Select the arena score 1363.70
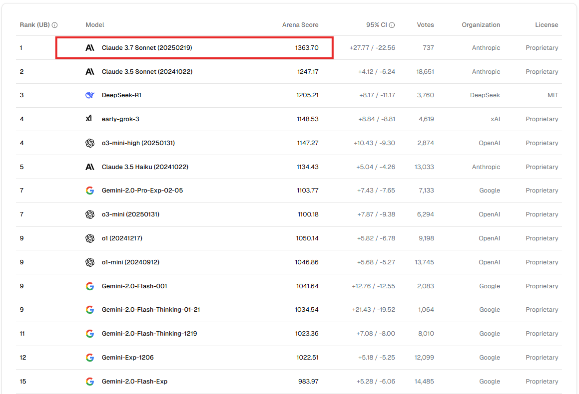 point(307,47)
